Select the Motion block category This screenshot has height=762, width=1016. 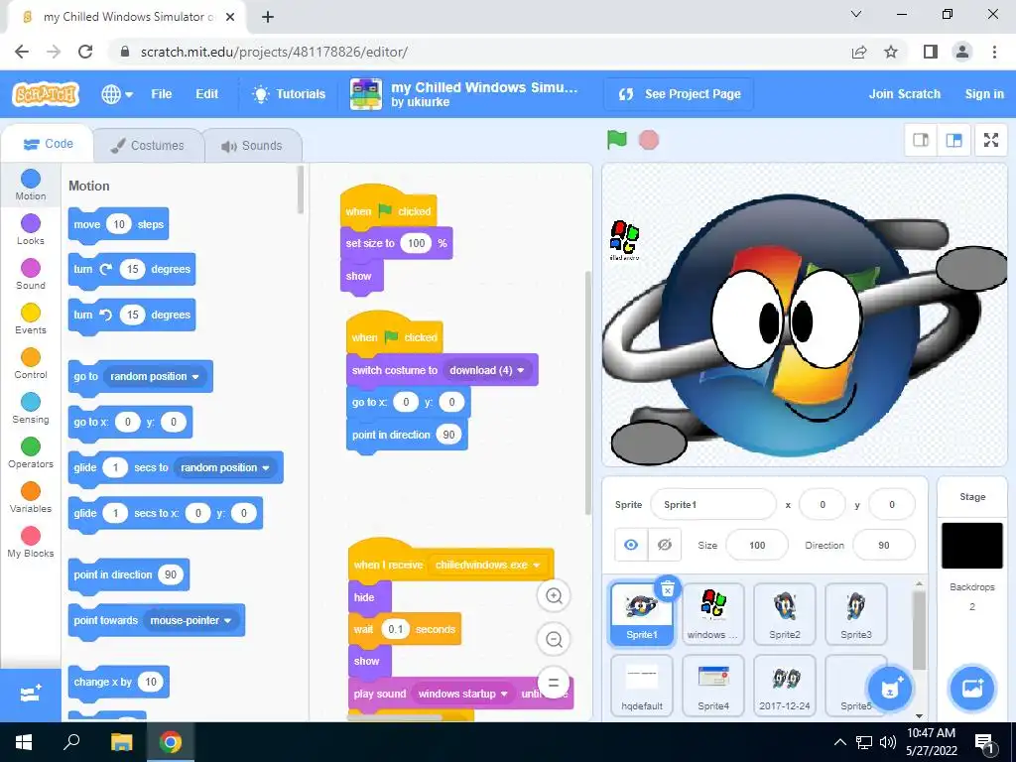tap(31, 186)
